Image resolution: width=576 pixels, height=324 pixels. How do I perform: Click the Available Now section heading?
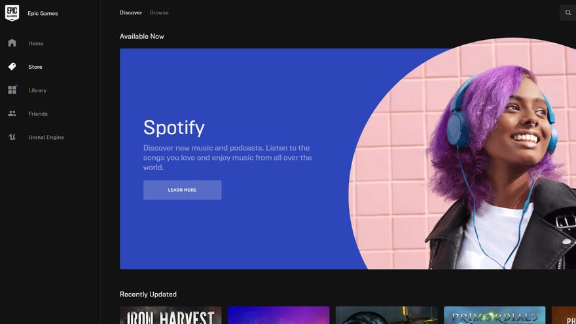pos(141,37)
